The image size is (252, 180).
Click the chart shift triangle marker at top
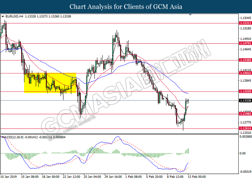click(x=190, y=15)
